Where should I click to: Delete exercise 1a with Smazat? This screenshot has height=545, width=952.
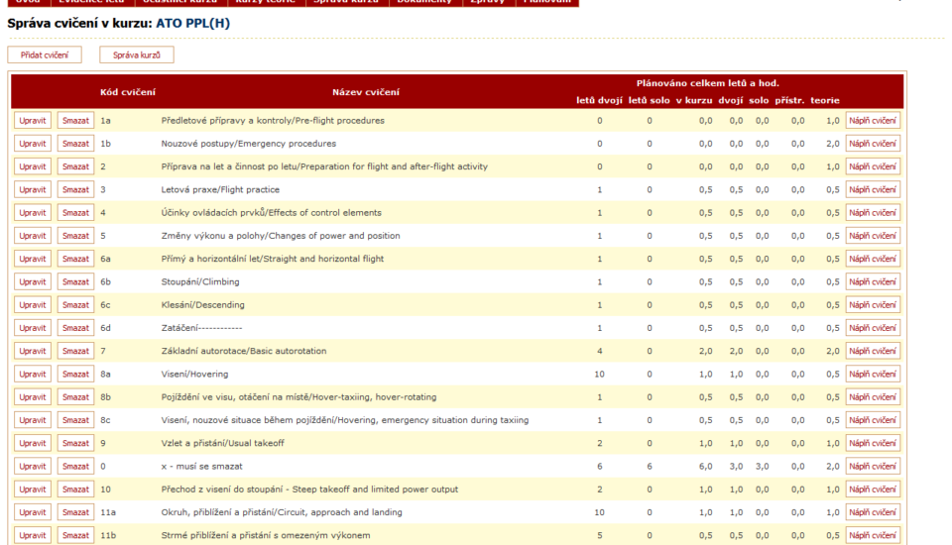pyautogui.click(x=75, y=120)
